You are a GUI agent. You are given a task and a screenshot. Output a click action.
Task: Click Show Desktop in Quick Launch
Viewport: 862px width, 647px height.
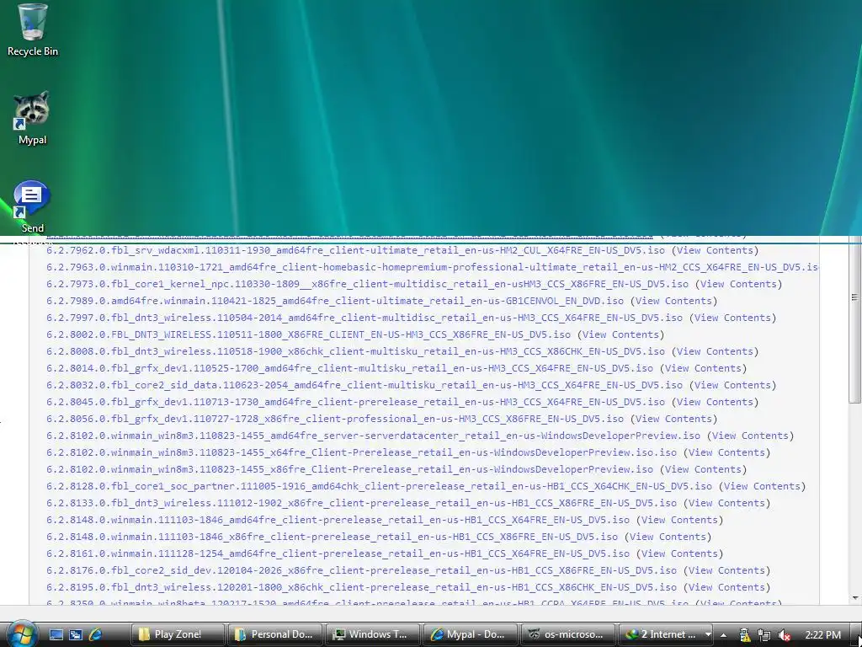[x=56, y=634]
